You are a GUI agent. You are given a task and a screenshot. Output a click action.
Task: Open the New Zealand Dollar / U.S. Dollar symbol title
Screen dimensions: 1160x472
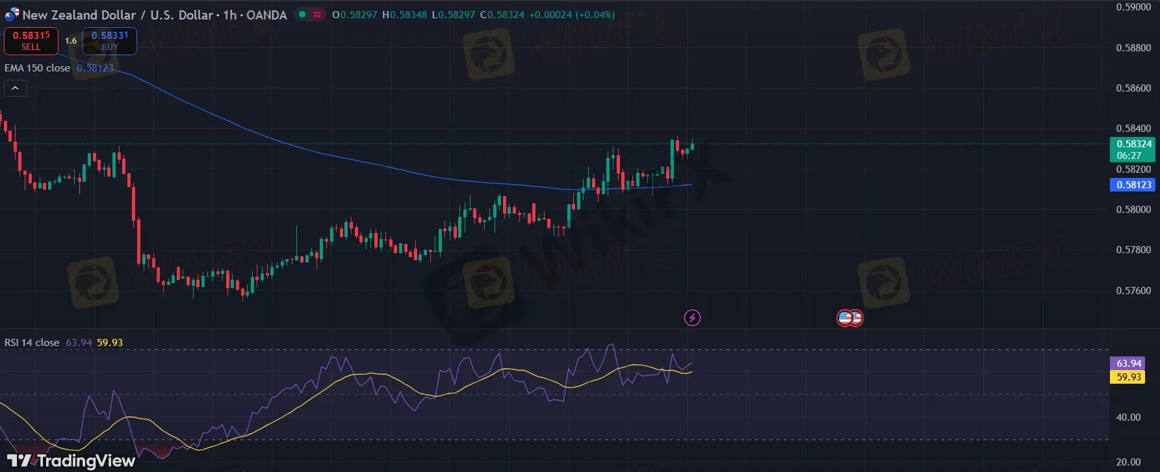point(155,15)
